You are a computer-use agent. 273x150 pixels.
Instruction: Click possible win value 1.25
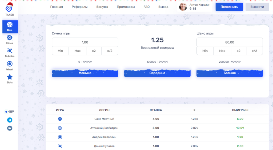157,40
